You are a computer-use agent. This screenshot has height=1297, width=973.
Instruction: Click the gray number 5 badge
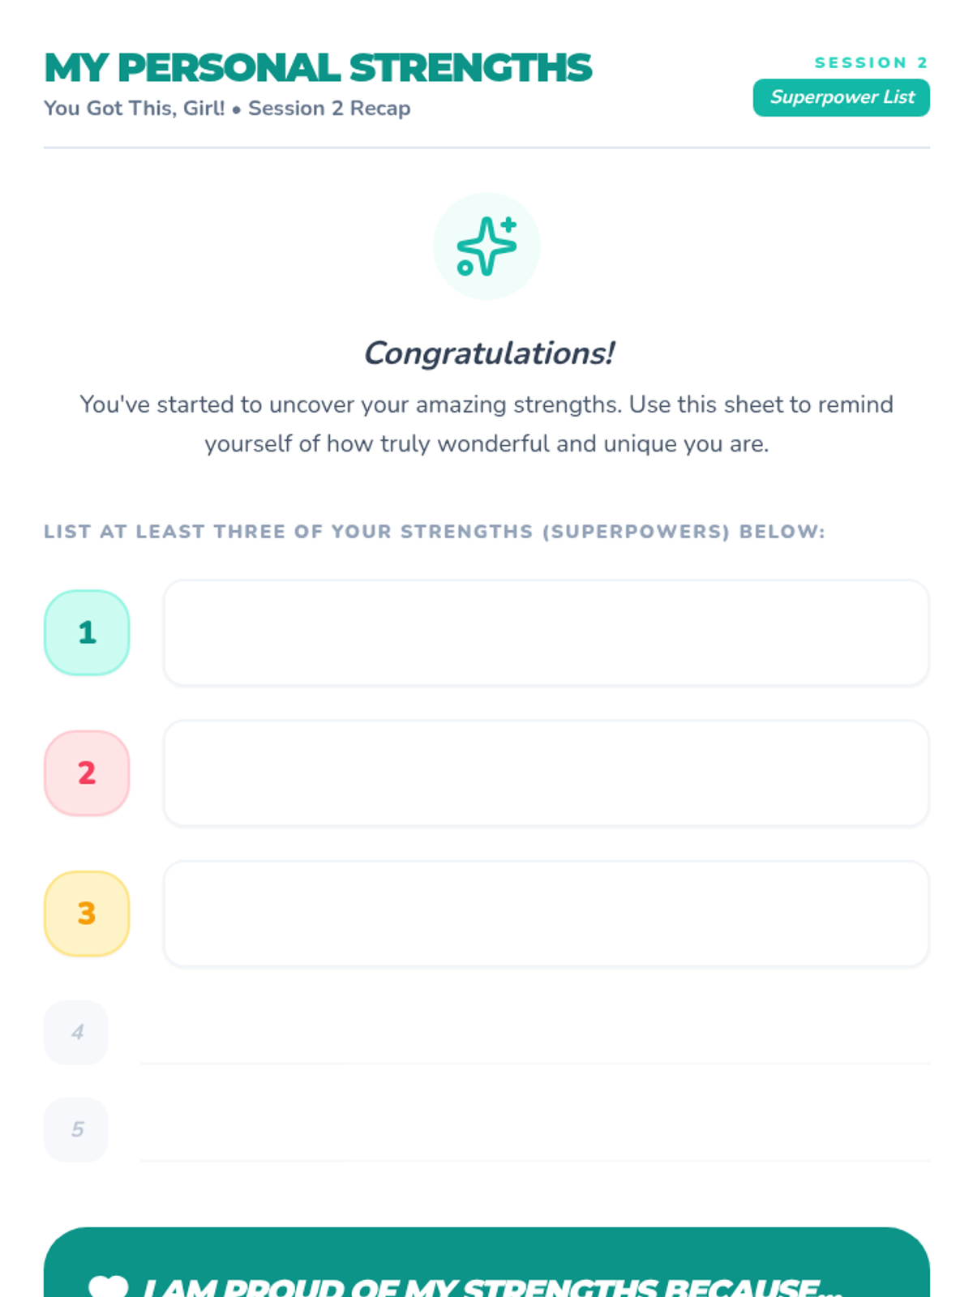[x=76, y=1129]
